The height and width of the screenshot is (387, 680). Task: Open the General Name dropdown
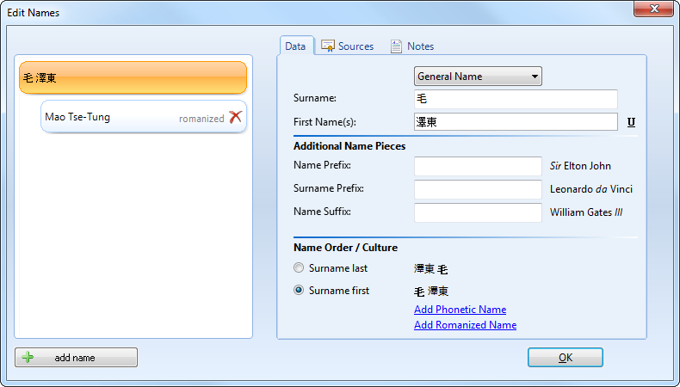click(x=478, y=77)
